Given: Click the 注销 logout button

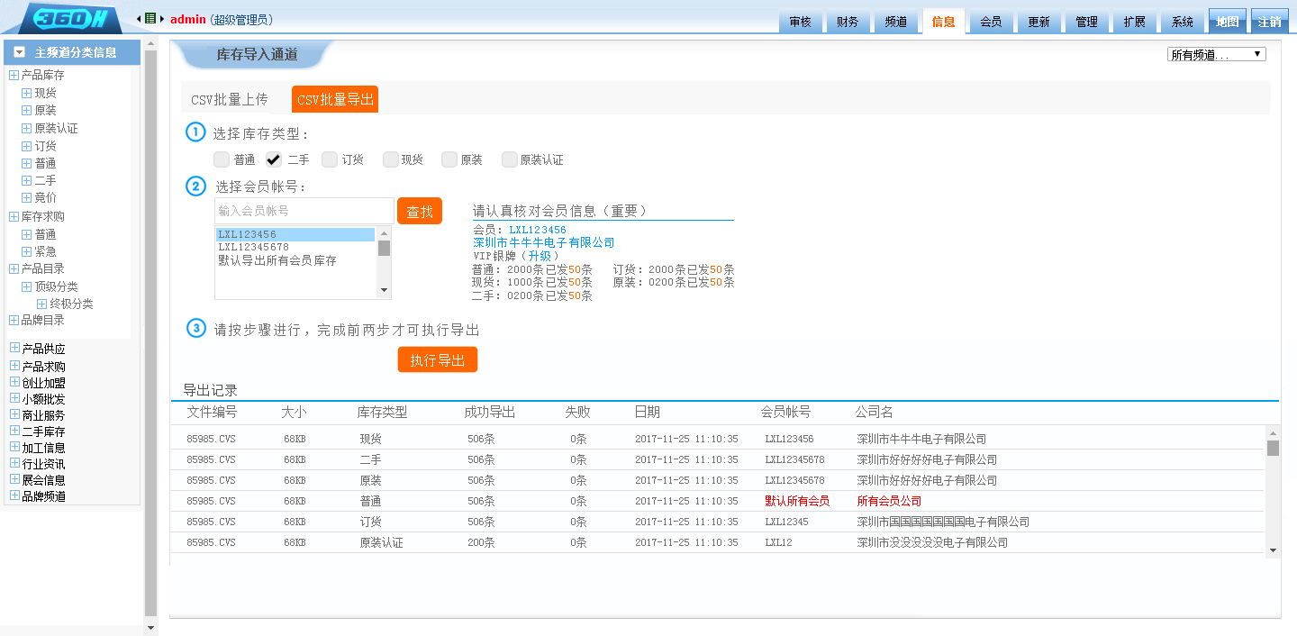Looking at the screenshot, I should pyautogui.click(x=1269, y=22).
